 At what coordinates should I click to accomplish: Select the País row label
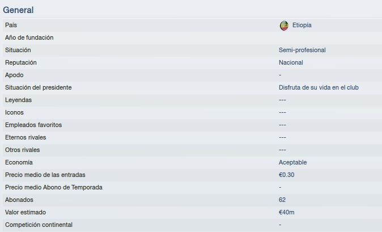(11, 25)
